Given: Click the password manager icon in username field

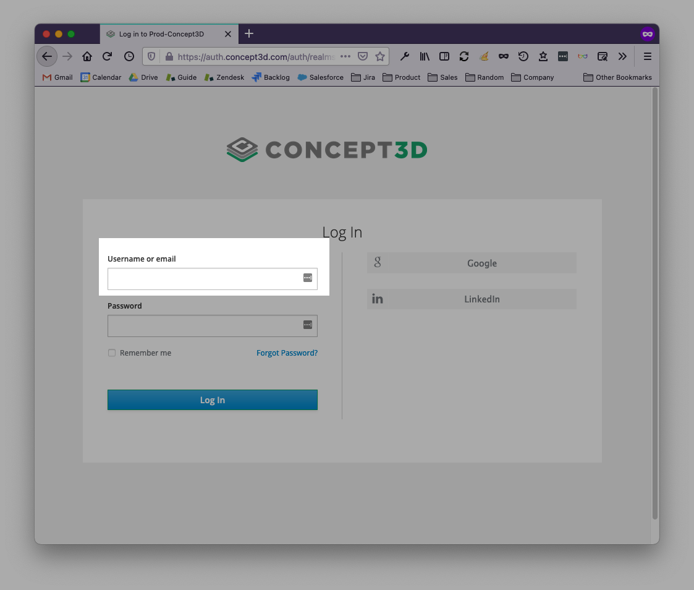Looking at the screenshot, I should pos(308,278).
